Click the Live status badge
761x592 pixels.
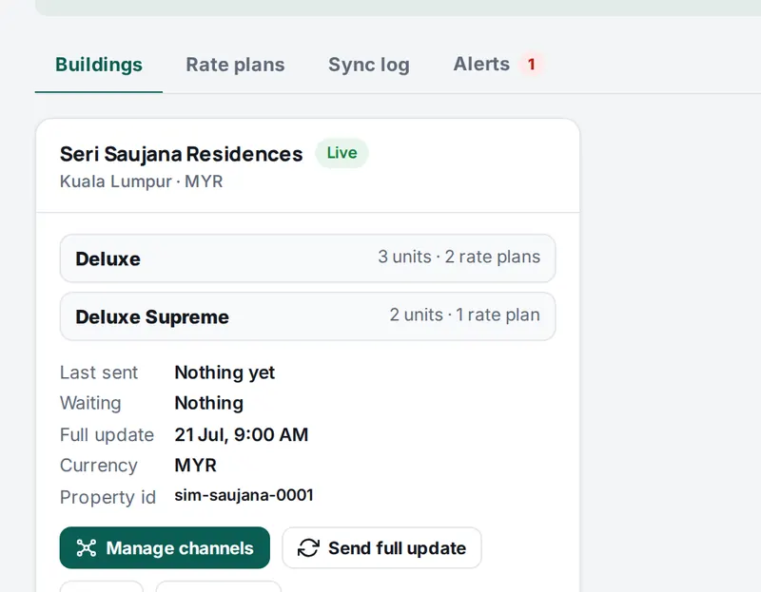point(341,153)
